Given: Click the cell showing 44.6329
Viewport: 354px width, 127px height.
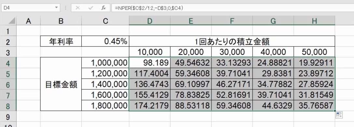Looking at the screenshot, I should (273, 105).
